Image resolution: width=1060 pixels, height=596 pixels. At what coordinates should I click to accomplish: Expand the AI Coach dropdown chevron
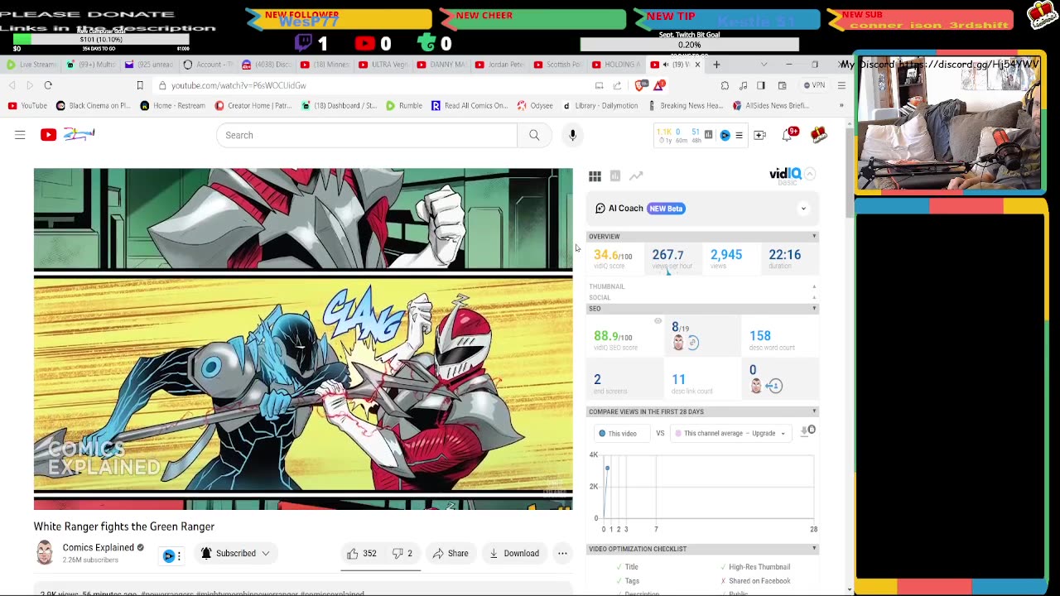pos(803,209)
